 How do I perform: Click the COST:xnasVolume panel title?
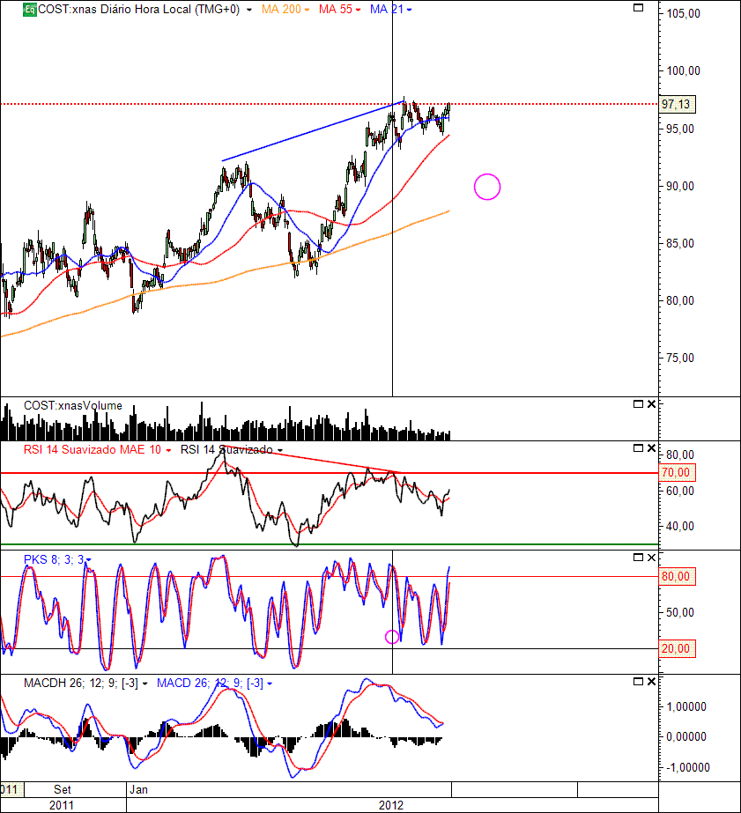point(73,405)
